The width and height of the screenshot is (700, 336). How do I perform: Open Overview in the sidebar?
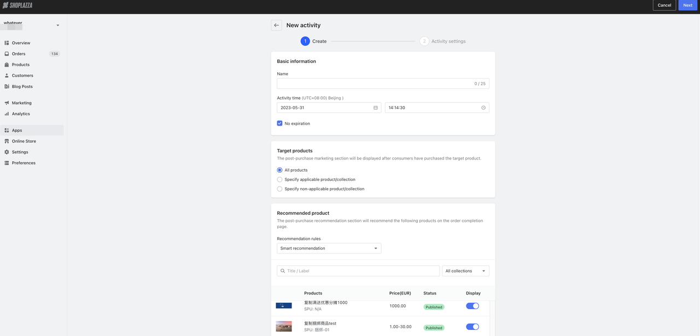click(x=33, y=43)
